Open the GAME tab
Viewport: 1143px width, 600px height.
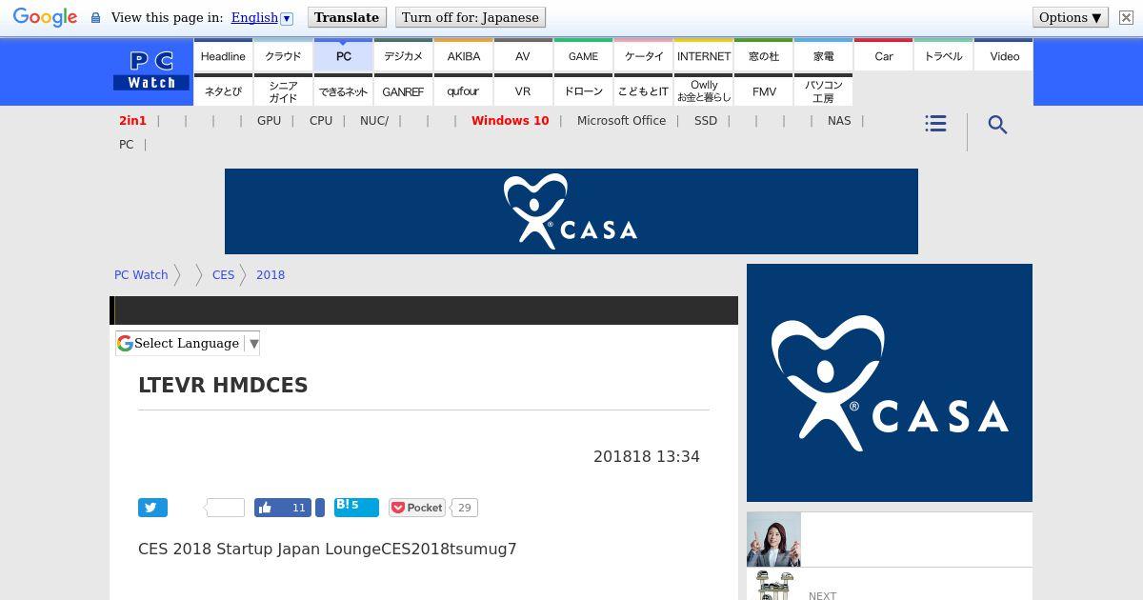pyautogui.click(x=583, y=55)
